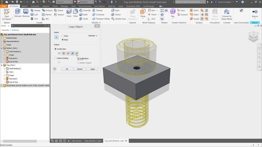Expand Solid Bodies(1) under Top_Part:1
Screen dimensions: 262x147
pyautogui.click(x=5, y=69)
